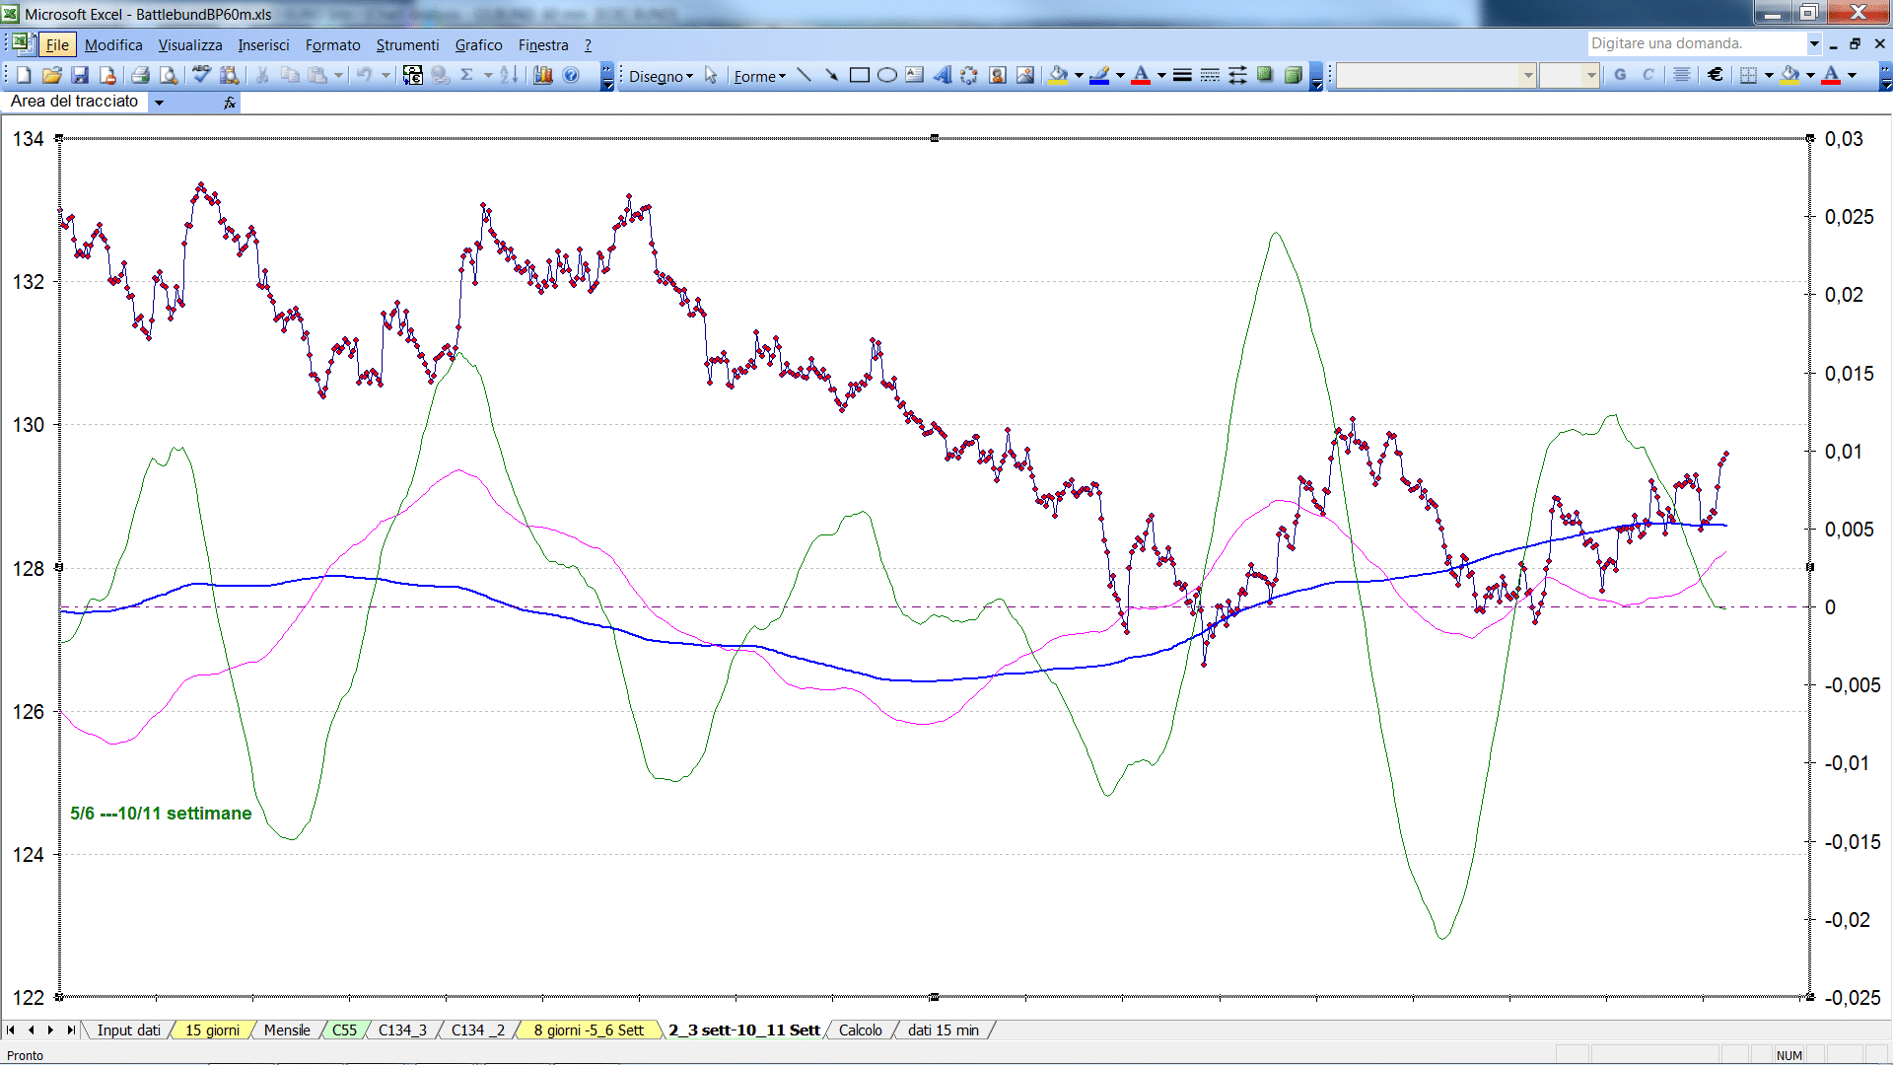1893x1065 pixels.
Task: Open the help question dropdown arrow
Action: (x=1814, y=43)
